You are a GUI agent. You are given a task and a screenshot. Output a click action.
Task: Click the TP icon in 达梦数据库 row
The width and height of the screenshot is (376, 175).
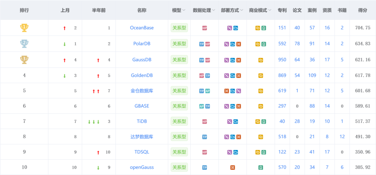[205, 137]
